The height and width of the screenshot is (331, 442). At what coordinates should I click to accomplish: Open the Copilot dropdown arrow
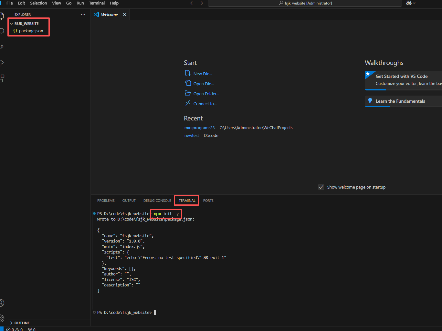coord(414,3)
